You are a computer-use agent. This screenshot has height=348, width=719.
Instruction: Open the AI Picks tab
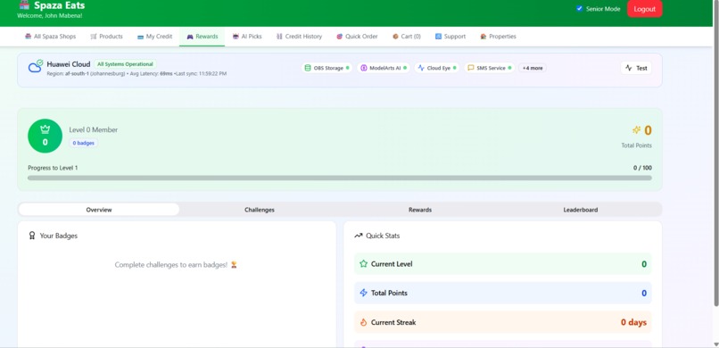point(247,37)
